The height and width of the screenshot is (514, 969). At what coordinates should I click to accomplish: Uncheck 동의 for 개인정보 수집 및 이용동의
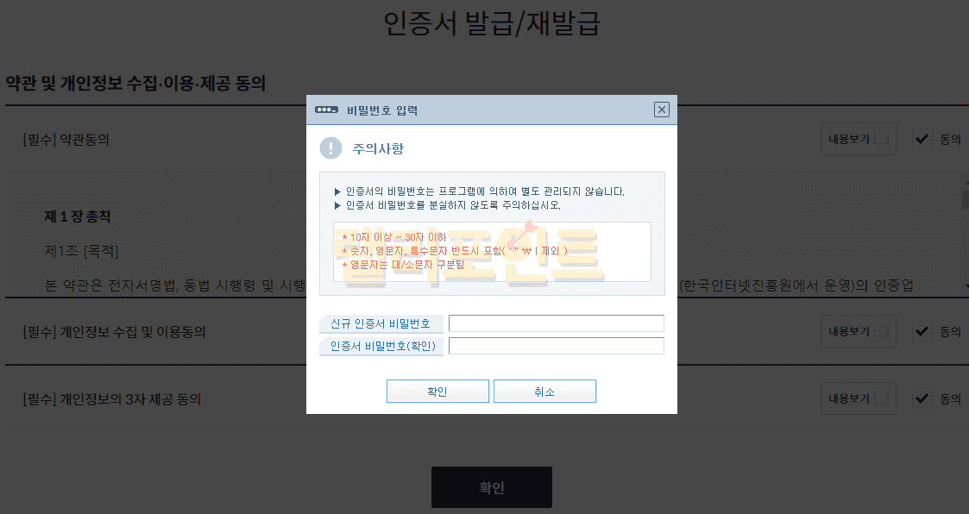(922, 331)
